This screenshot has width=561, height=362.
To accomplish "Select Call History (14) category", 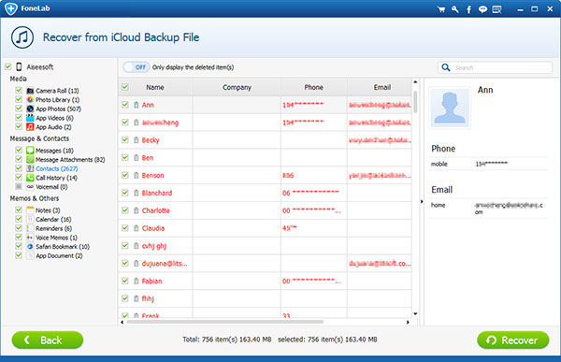I will point(56,178).
